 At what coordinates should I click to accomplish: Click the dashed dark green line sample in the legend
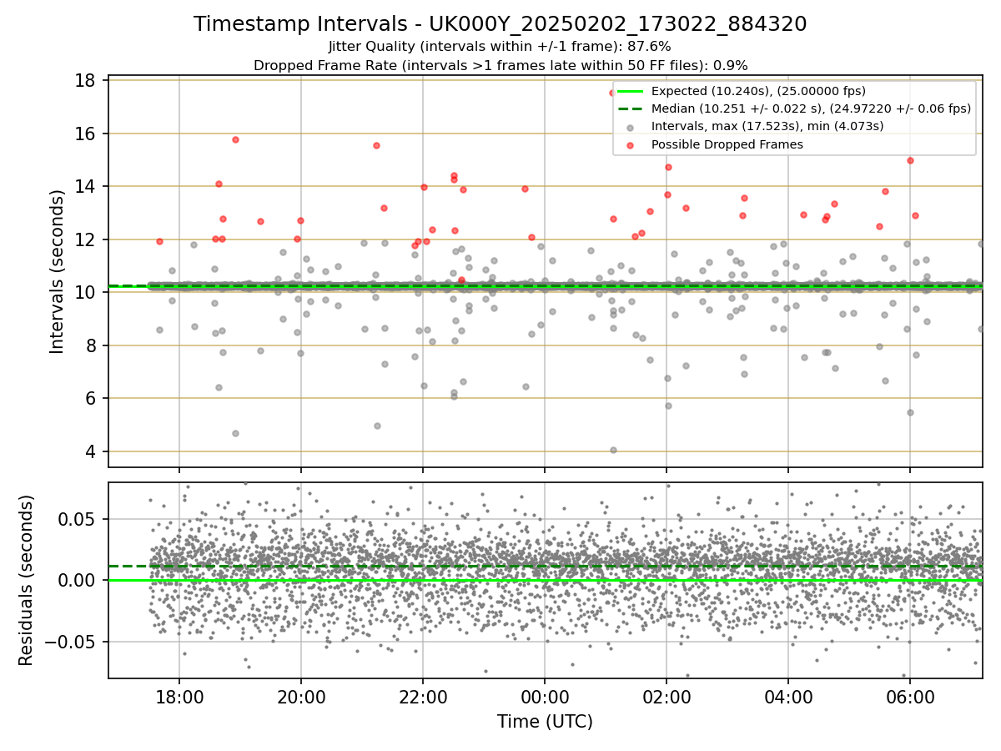tap(630, 109)
